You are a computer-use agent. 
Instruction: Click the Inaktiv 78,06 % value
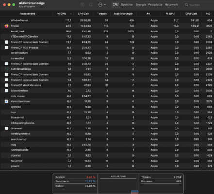point(90,186)
